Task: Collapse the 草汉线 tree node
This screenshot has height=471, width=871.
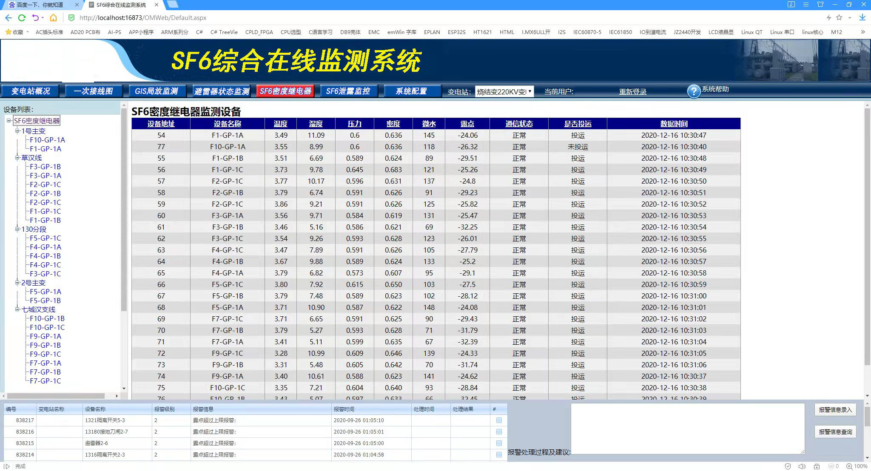Action: pos(17,158)
